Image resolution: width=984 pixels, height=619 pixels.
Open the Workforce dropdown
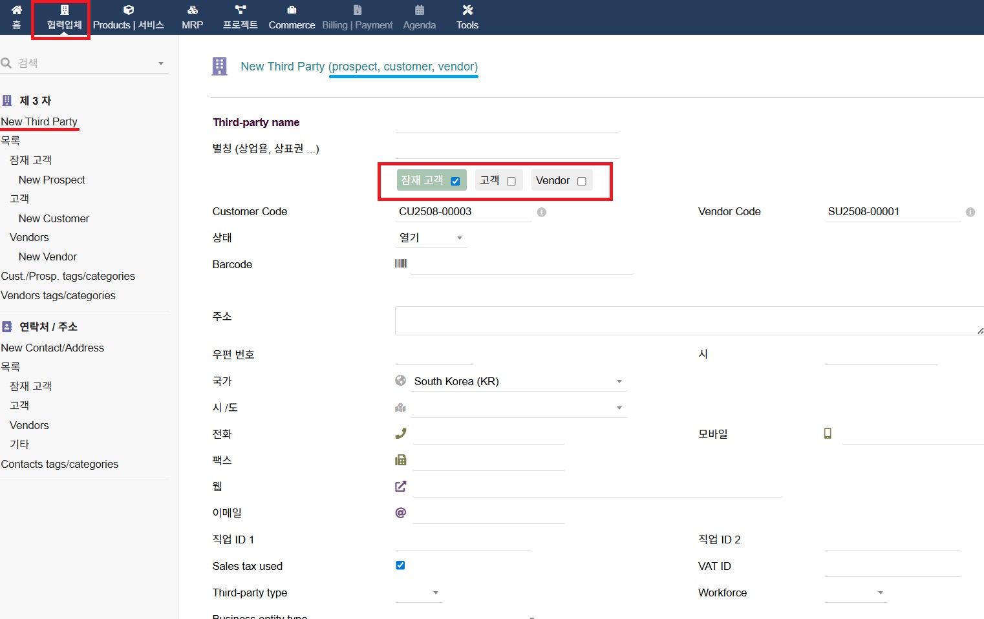coord(856,593)
